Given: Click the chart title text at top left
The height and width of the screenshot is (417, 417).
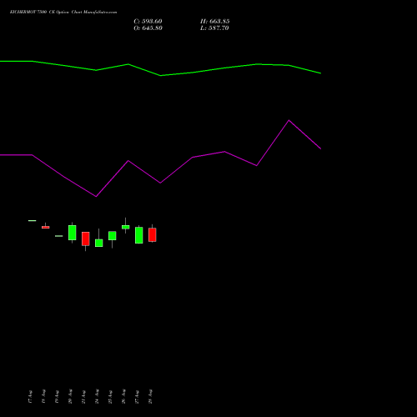Looking at the screenshot, I should point(63,13).
